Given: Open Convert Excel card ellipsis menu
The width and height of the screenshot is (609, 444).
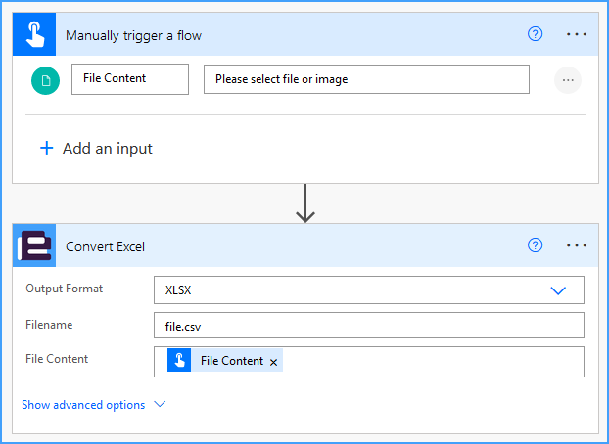Looking at the screenshot, I should [577, 245].
